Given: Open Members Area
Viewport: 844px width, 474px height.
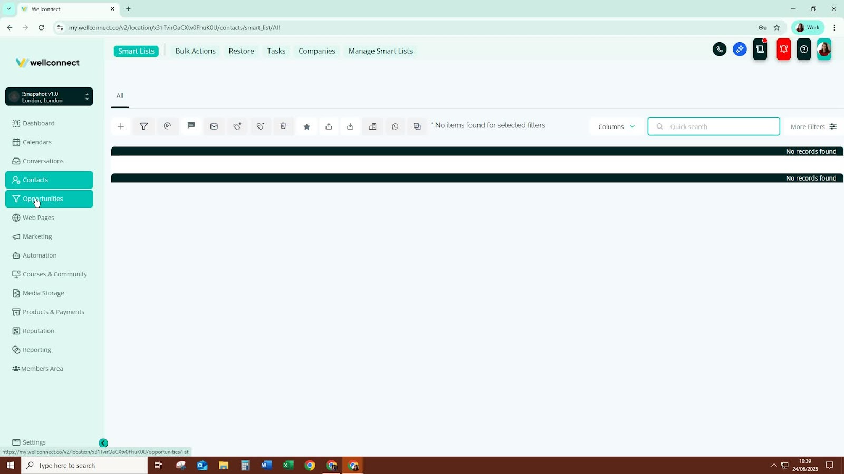Looking at the screenshot, I should coord(49,369).
